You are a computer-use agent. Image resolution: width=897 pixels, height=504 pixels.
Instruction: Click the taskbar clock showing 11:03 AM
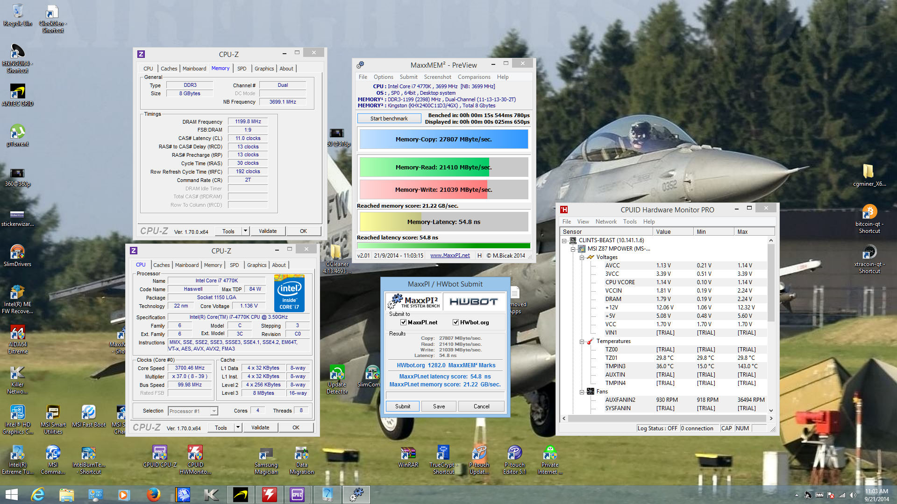pos(876,495)
